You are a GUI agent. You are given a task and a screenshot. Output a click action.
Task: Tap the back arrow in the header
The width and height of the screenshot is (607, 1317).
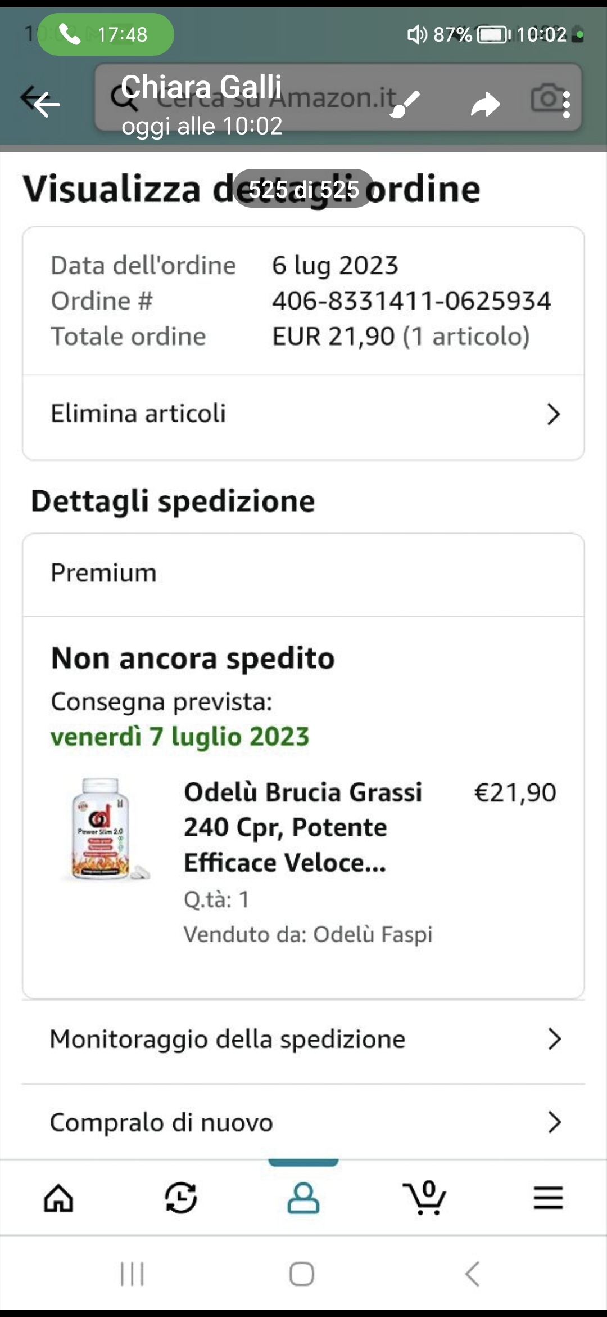pos(46,104)
